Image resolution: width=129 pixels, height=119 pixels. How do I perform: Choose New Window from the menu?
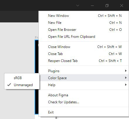click(x=84, y=16)
